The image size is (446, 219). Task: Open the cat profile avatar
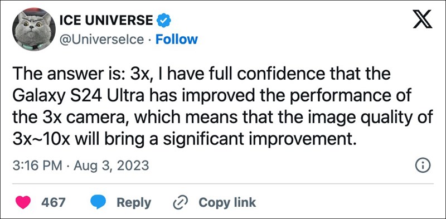click(33, 30)
